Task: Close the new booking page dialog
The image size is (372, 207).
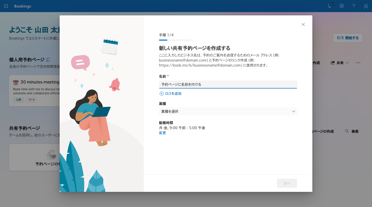Action: pyautogui.click(x=303, y=24)
